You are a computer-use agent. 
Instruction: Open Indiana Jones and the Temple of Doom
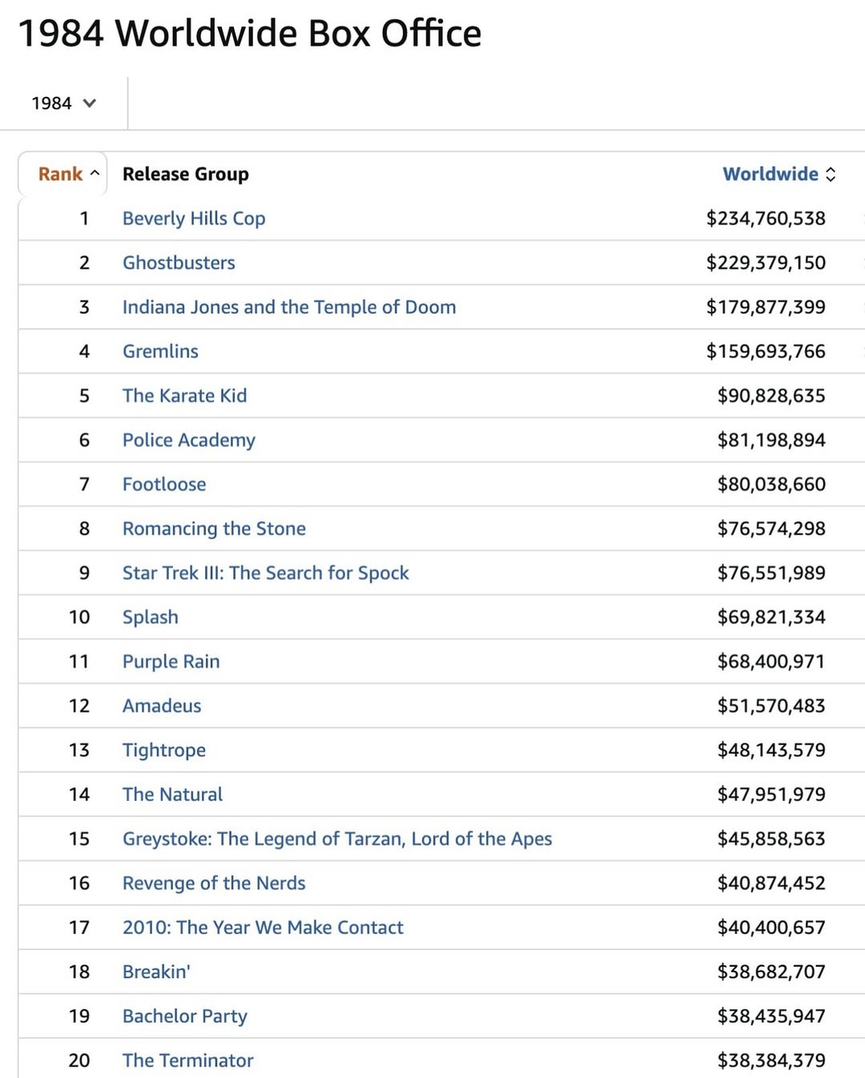(289, 307)
